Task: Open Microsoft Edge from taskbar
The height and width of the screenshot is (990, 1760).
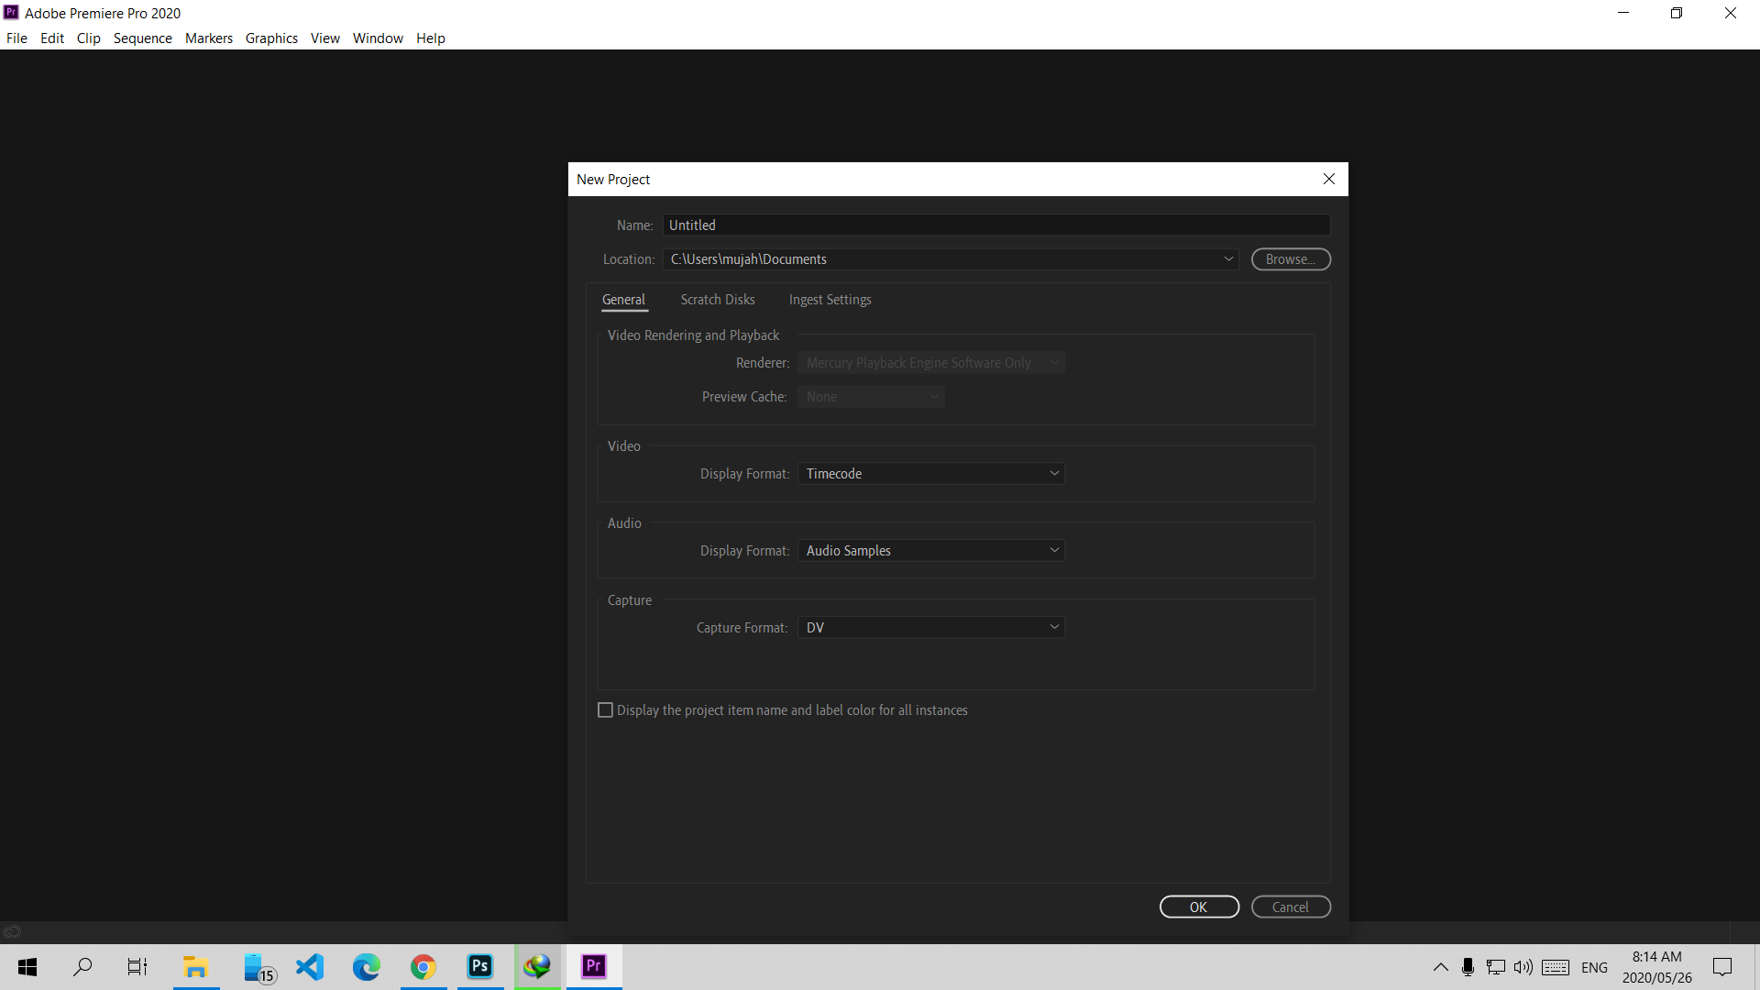Action: click(367, 966)
